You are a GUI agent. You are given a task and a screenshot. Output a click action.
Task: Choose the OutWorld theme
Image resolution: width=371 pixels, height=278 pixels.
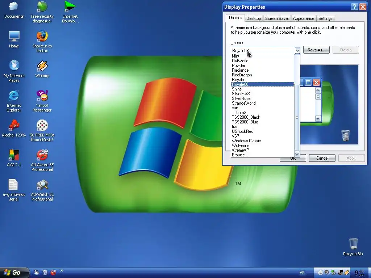point(262,61)
